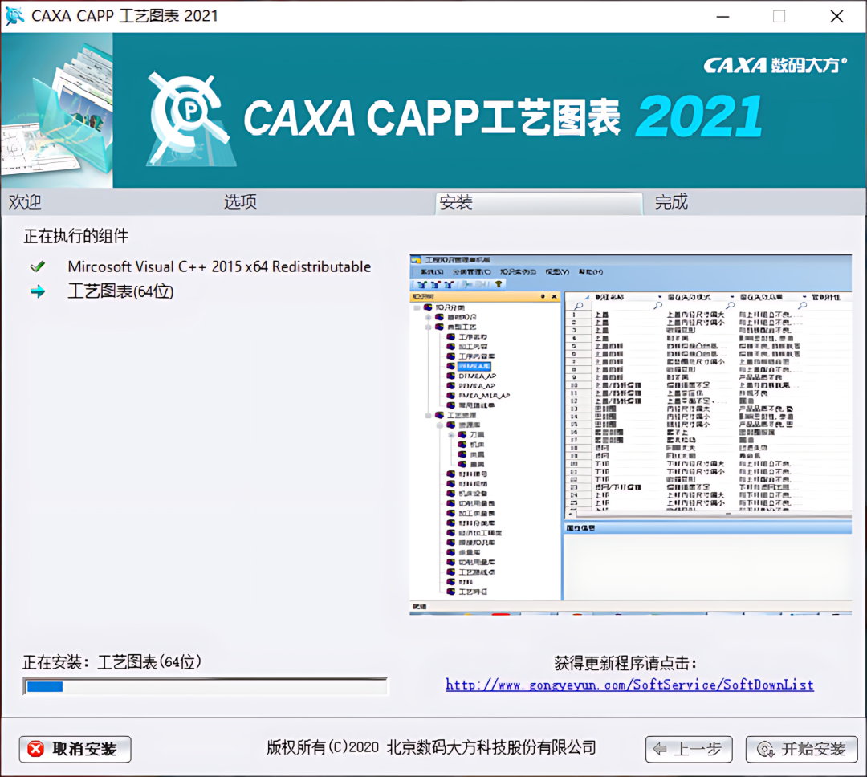Click the banner artwork of stacked drawing sheets
867x777 pixels.
click(57, 110)
